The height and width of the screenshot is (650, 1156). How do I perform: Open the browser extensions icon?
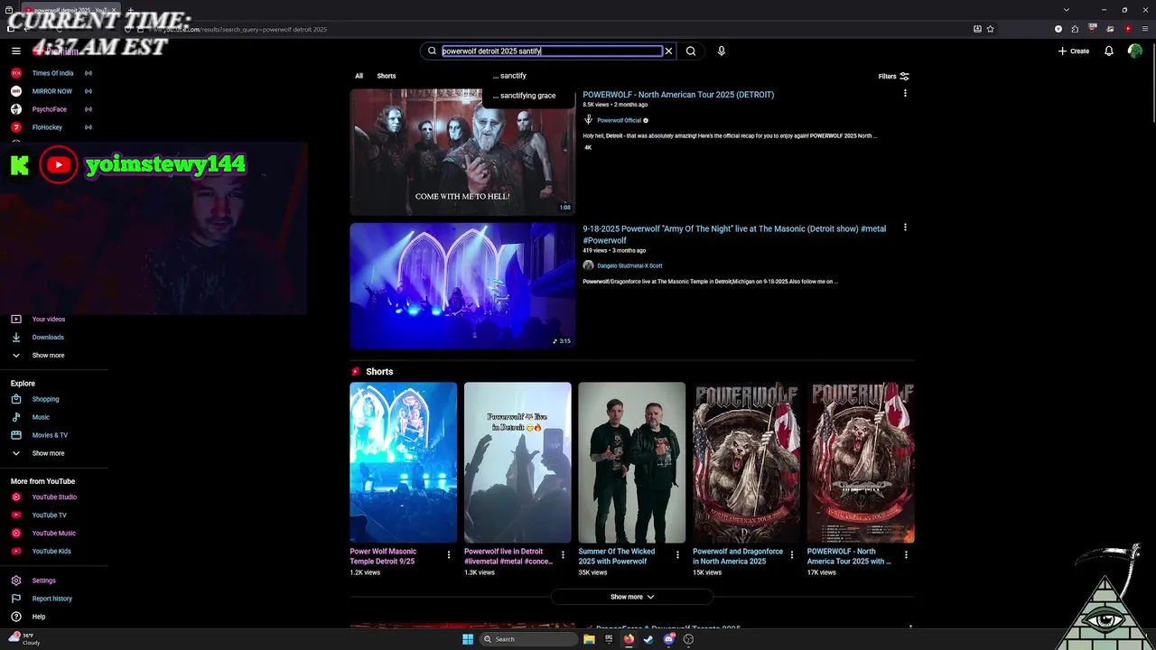[1075, 29]
